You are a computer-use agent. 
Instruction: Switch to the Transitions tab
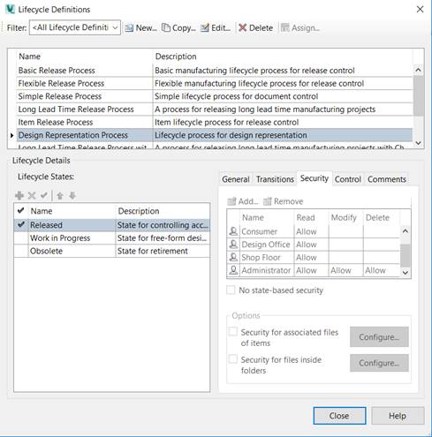pyautogui.click(x=275, y=179)
